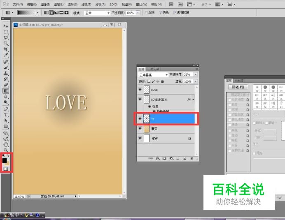Viewport: 285px width, 220px height.
Task: Click foreground black color swatch
Action: (x=5, y=160)
